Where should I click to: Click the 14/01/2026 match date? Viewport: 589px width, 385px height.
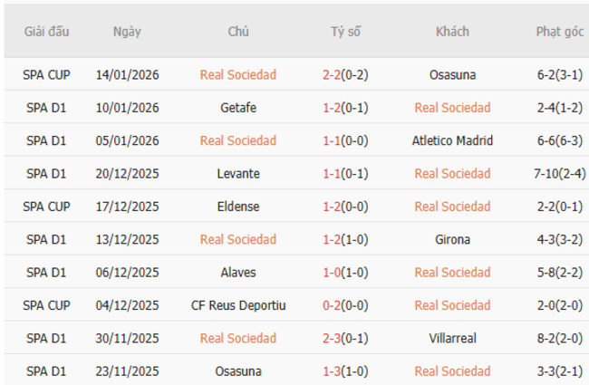[127, 75]
